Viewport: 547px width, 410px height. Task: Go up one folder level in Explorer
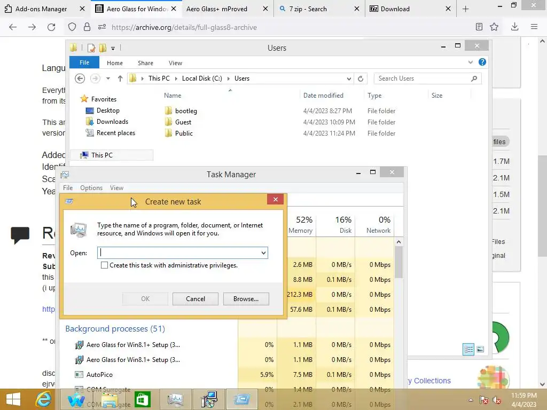(120, 78)
